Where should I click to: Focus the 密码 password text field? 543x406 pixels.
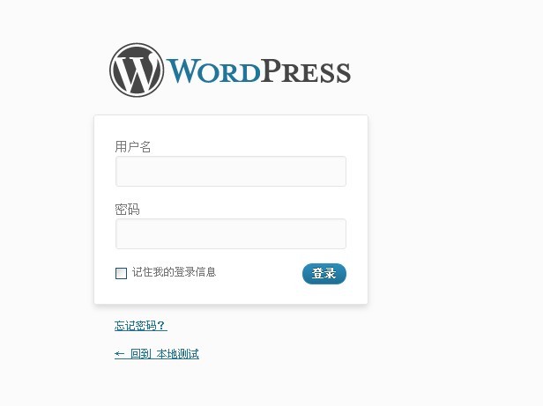tap(231, 233)
